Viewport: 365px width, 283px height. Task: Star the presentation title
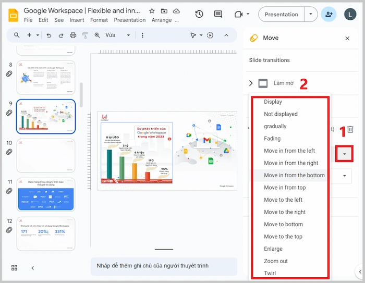(x=152, y=11)
